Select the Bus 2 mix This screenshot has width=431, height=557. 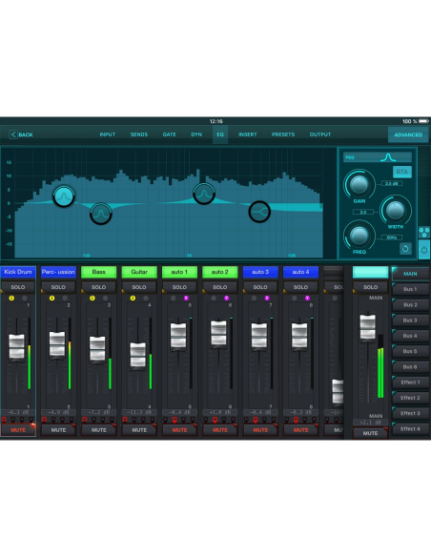410,305
